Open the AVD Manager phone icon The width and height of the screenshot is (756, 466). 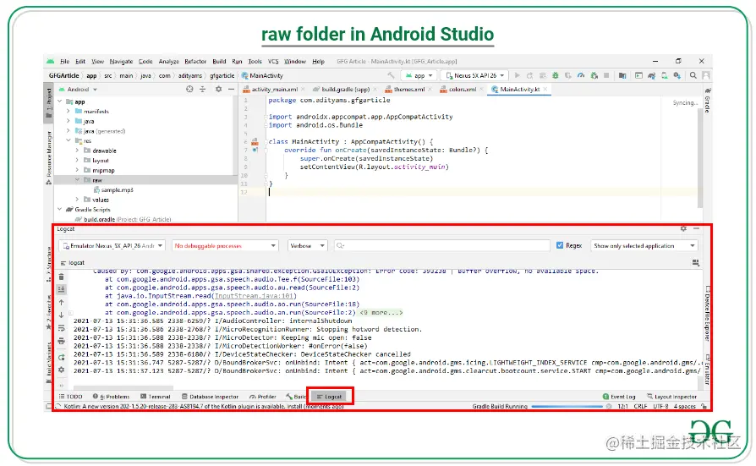click(665, 75)
